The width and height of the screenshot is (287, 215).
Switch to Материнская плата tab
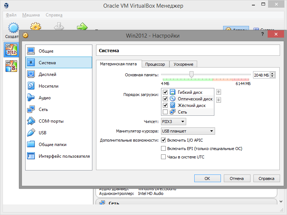tap(118, 64)
